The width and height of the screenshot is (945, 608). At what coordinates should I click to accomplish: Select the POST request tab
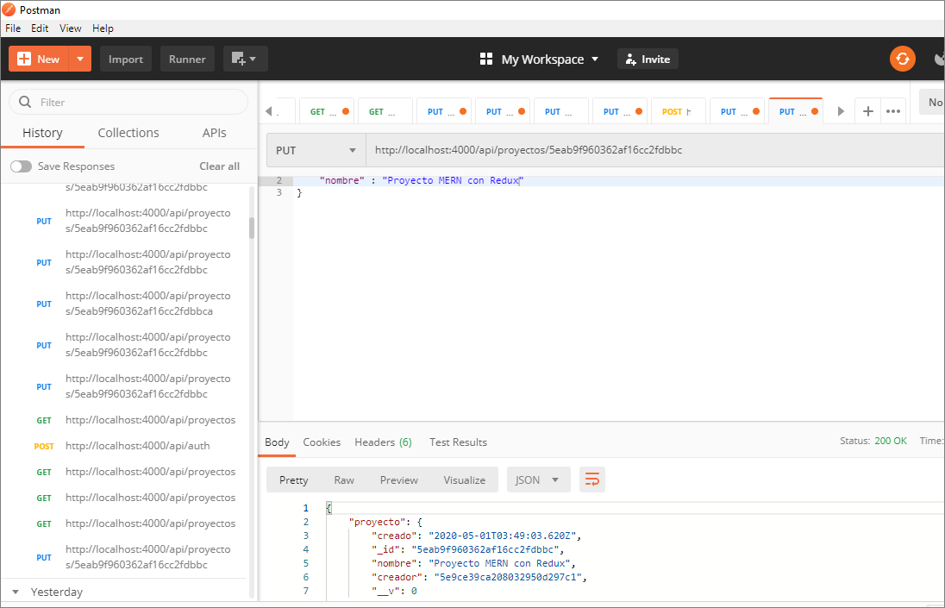(678, 111)
